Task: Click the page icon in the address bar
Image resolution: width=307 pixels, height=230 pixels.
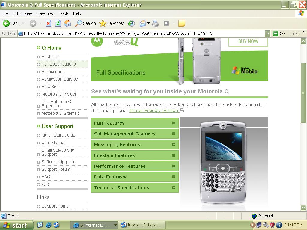Action: [x=21, y=34]
